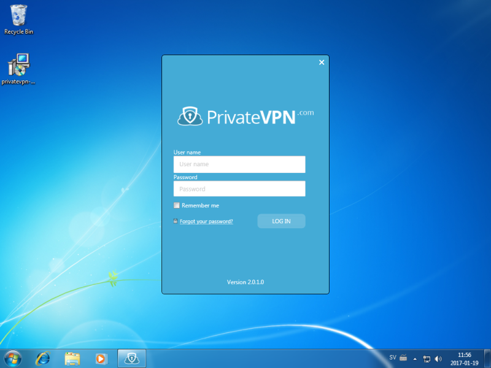Click the on-screen keyboard tray icon
This screenshot has width=491, height=368.
tap(403, 358)
